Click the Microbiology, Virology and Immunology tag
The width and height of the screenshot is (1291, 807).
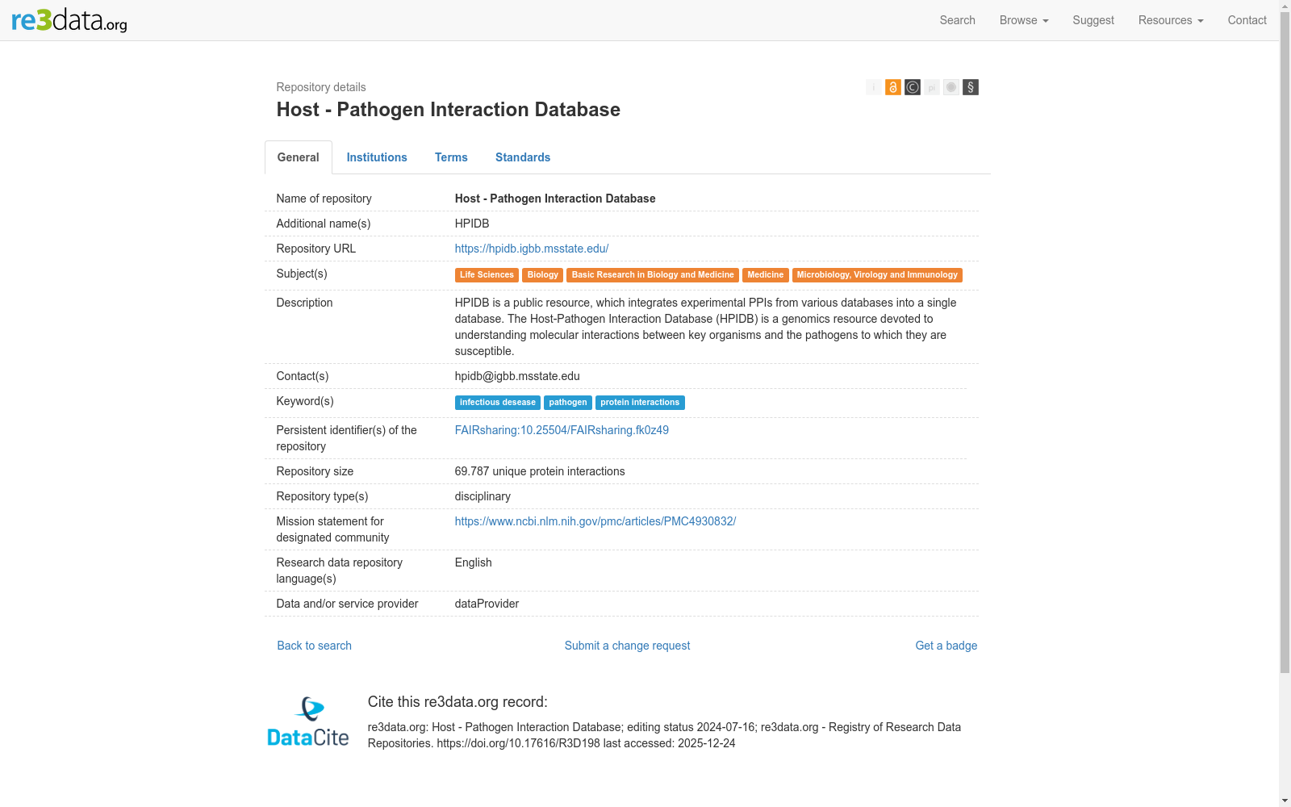coord(877,275)
